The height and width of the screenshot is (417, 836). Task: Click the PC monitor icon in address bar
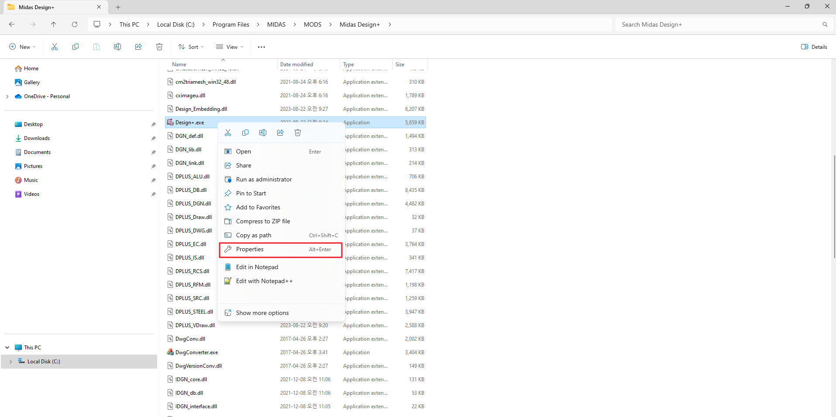pos(97,24)
